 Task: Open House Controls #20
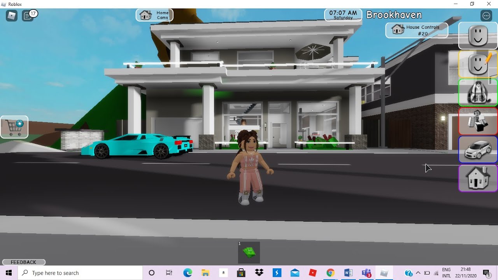[x=416, y=30]
